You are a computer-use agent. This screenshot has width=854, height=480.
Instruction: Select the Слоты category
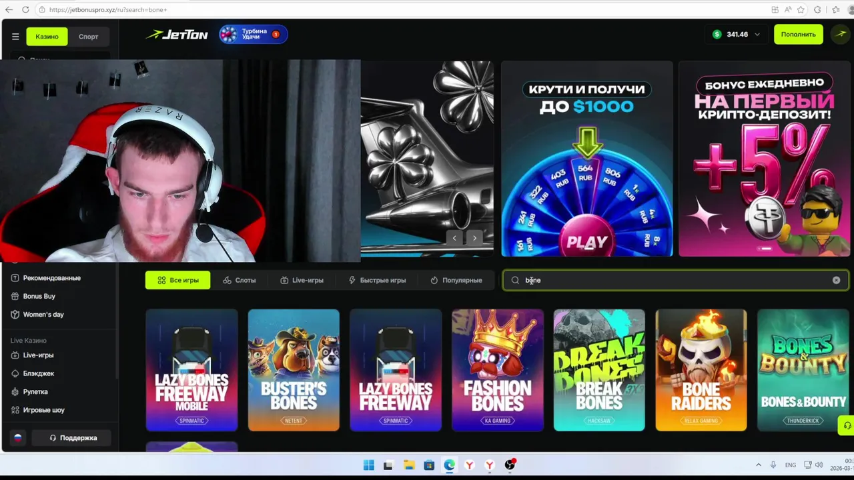(x=240, y=280)
